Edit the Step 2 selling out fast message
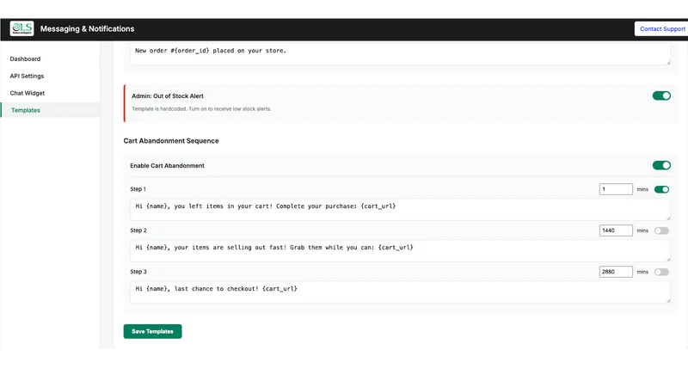The height and width of the screenshot is (387, 688). pyautogui.click(x=400, y=250)
